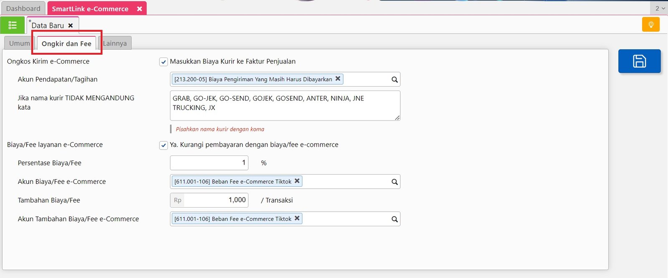The image size is (668, 278).
Task: Remove tag from Akun Tambahan Biaya/Fee field
Action: (x=297, y=218)
